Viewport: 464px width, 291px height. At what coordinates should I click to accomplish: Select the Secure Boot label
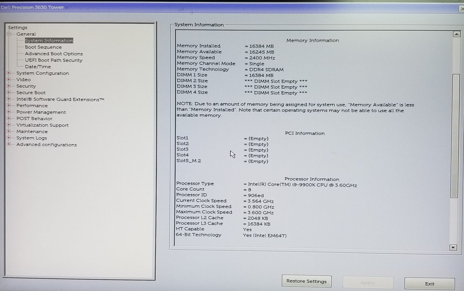click(x=31, y=93)
